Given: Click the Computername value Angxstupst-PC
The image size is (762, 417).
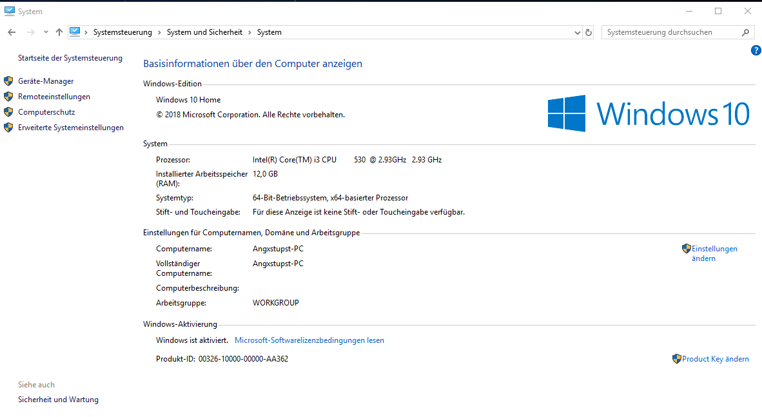Looking at the screenshot, I should tap(278, 249).
